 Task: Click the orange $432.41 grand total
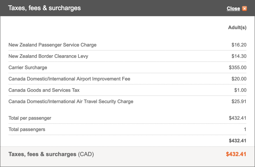(236, 154)
